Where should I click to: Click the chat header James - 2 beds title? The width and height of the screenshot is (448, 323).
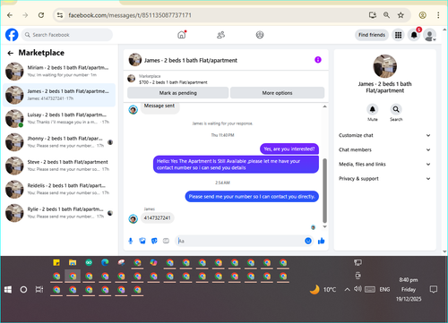[x=191, y=61]
